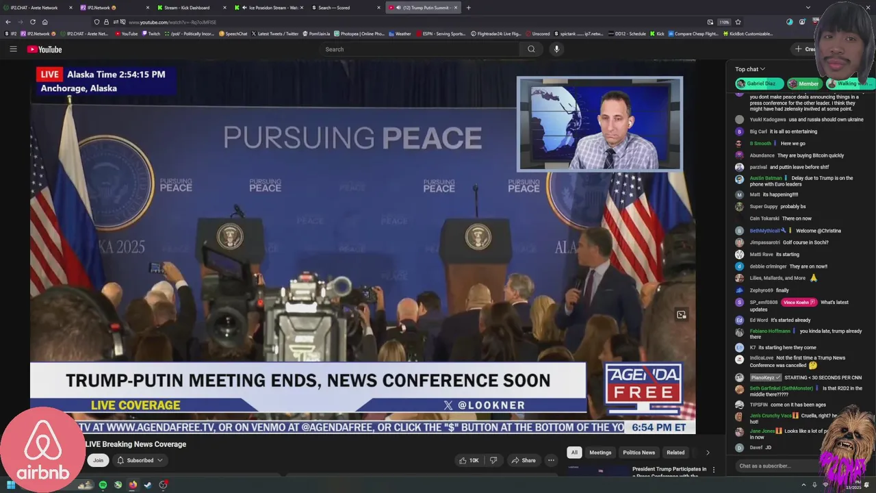Select the Meetings category chip
The image size is (876, 493).
coord(600,453)
